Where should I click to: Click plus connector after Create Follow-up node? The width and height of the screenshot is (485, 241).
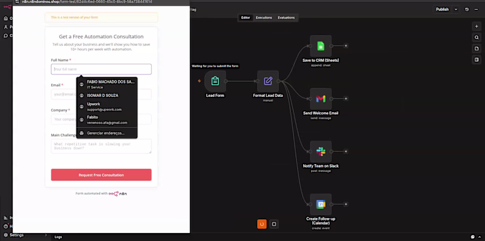346,204
